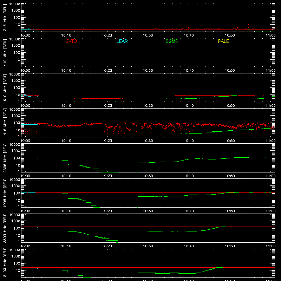Click the 10 tick of 245 MHz panel

pyautogui.click(x=18, y=25)
